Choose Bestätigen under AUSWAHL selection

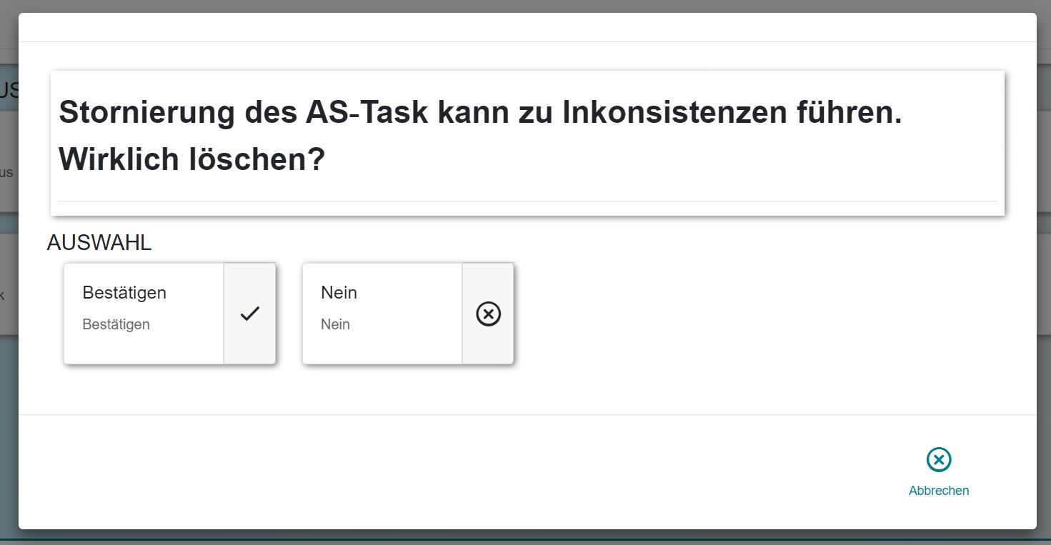click(143, 313)
